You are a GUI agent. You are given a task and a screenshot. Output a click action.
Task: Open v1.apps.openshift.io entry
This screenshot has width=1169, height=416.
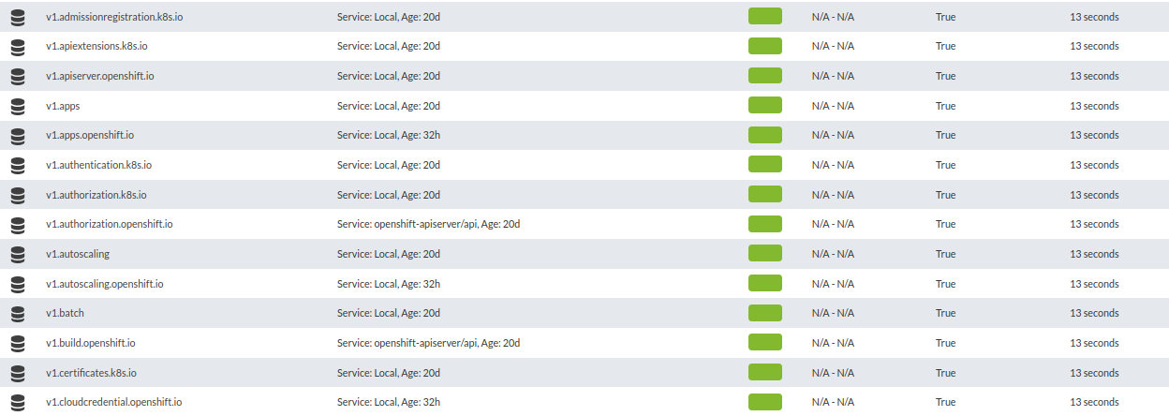tap(90, 135)
